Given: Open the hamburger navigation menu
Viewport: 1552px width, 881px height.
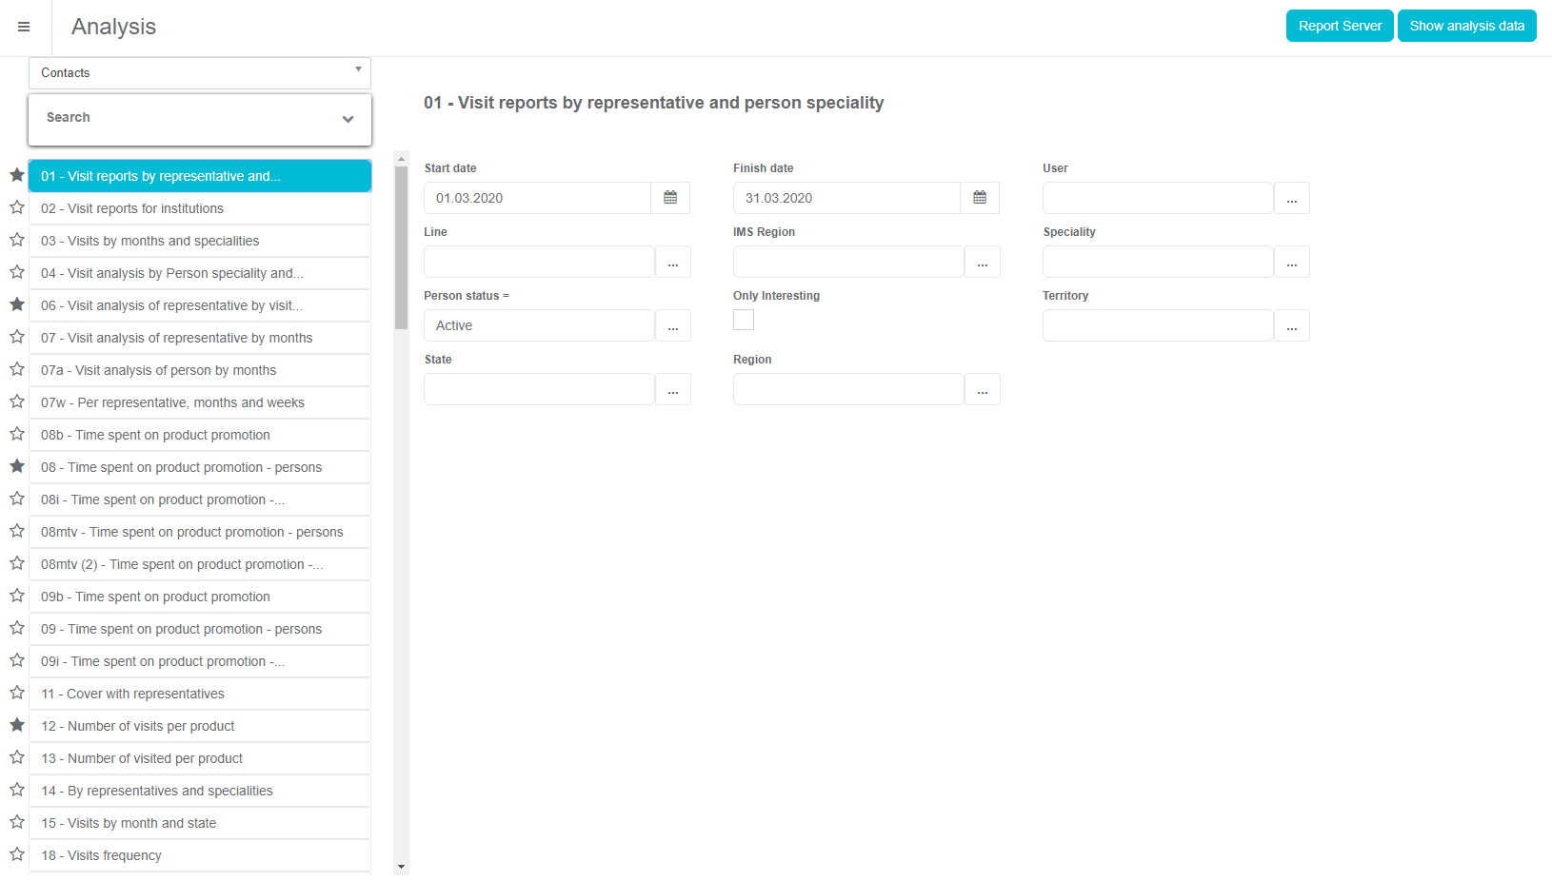Looking at the screenshot, I should (x=24, y=27).
